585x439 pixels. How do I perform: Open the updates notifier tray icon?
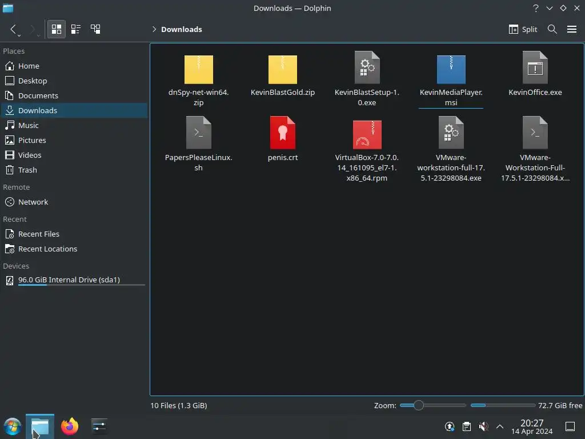tap(449, 426)
